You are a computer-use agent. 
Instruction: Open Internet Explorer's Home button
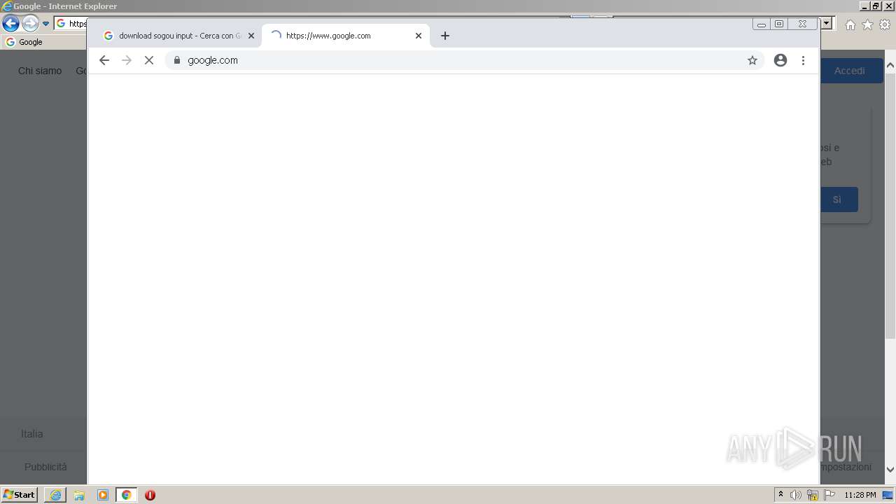[850, 24]
